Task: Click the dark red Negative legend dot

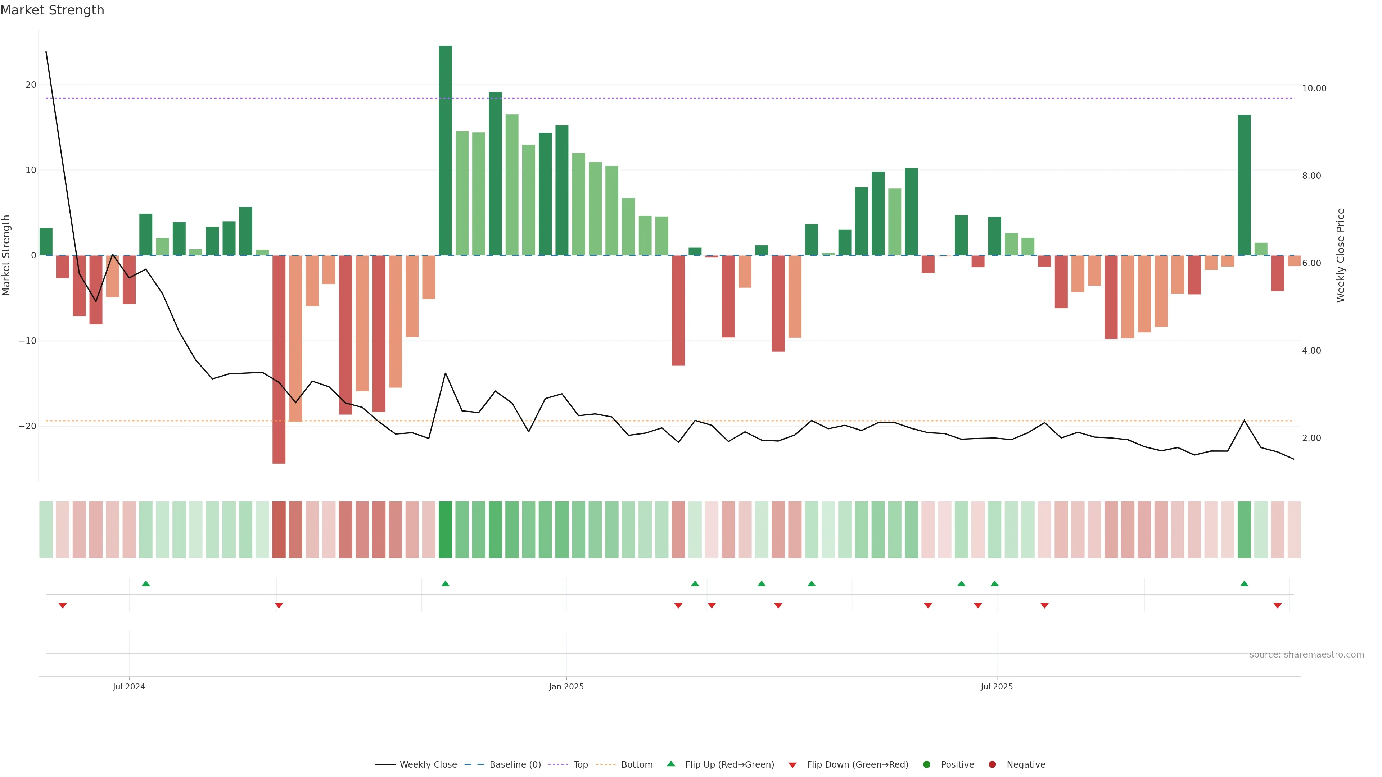Action: [x=992, y=765]
